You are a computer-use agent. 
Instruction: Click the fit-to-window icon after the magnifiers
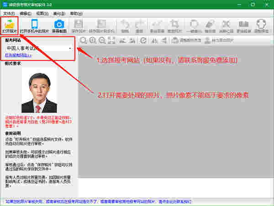[112, 40]
